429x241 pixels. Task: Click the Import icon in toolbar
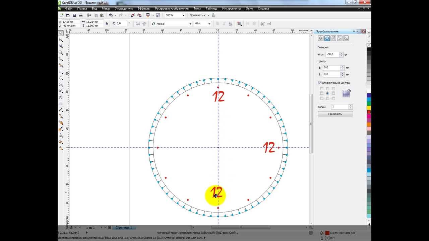coord(133,15)
